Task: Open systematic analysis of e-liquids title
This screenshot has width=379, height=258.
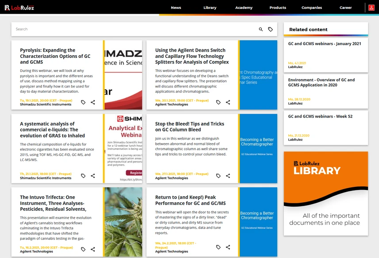Action: tap(53, 129)
